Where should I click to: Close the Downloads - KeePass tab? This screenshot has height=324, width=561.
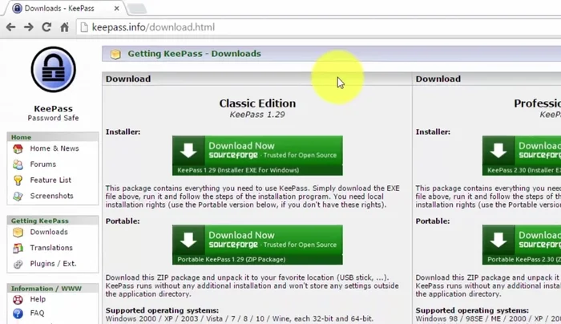pyautogui.click(x=117, y=9)
